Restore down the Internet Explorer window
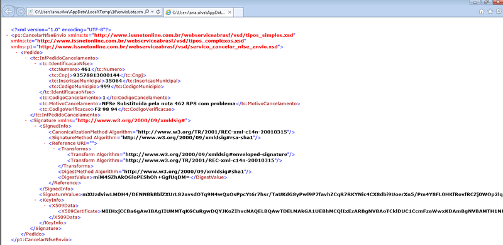Viewport: 503px width, 245px height. tap(487, 2)
